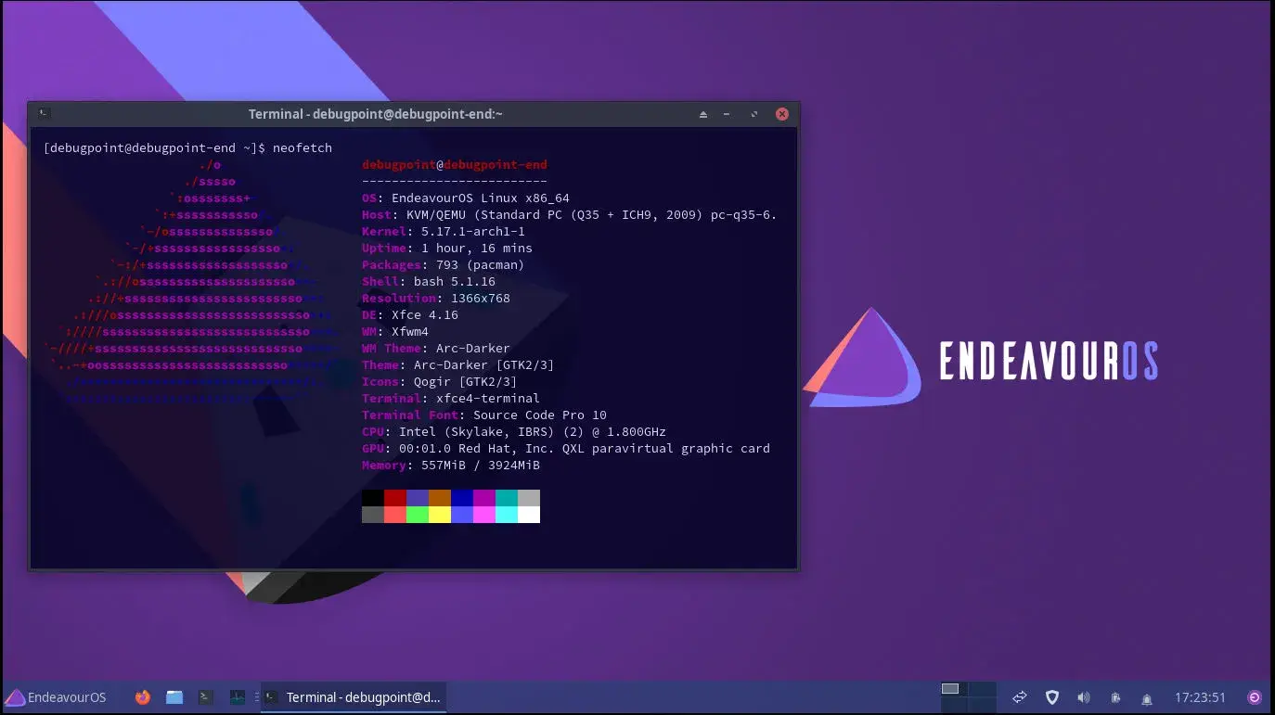Select the Kernel: 5.17.1-arch1-1 line

444,232
